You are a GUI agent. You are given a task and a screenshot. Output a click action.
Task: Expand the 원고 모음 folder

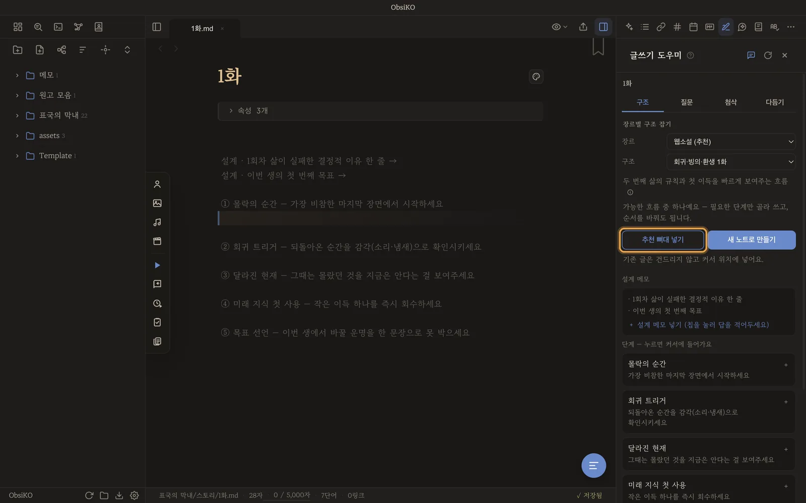(x=17, y=96)
